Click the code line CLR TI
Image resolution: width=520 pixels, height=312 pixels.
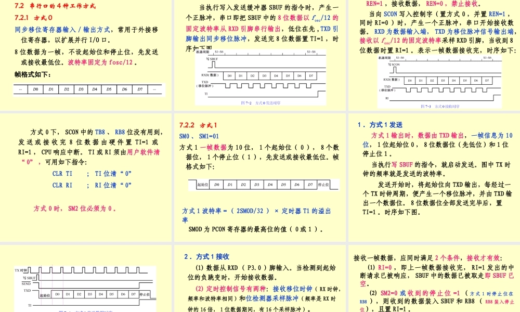(x=62, y=173)
